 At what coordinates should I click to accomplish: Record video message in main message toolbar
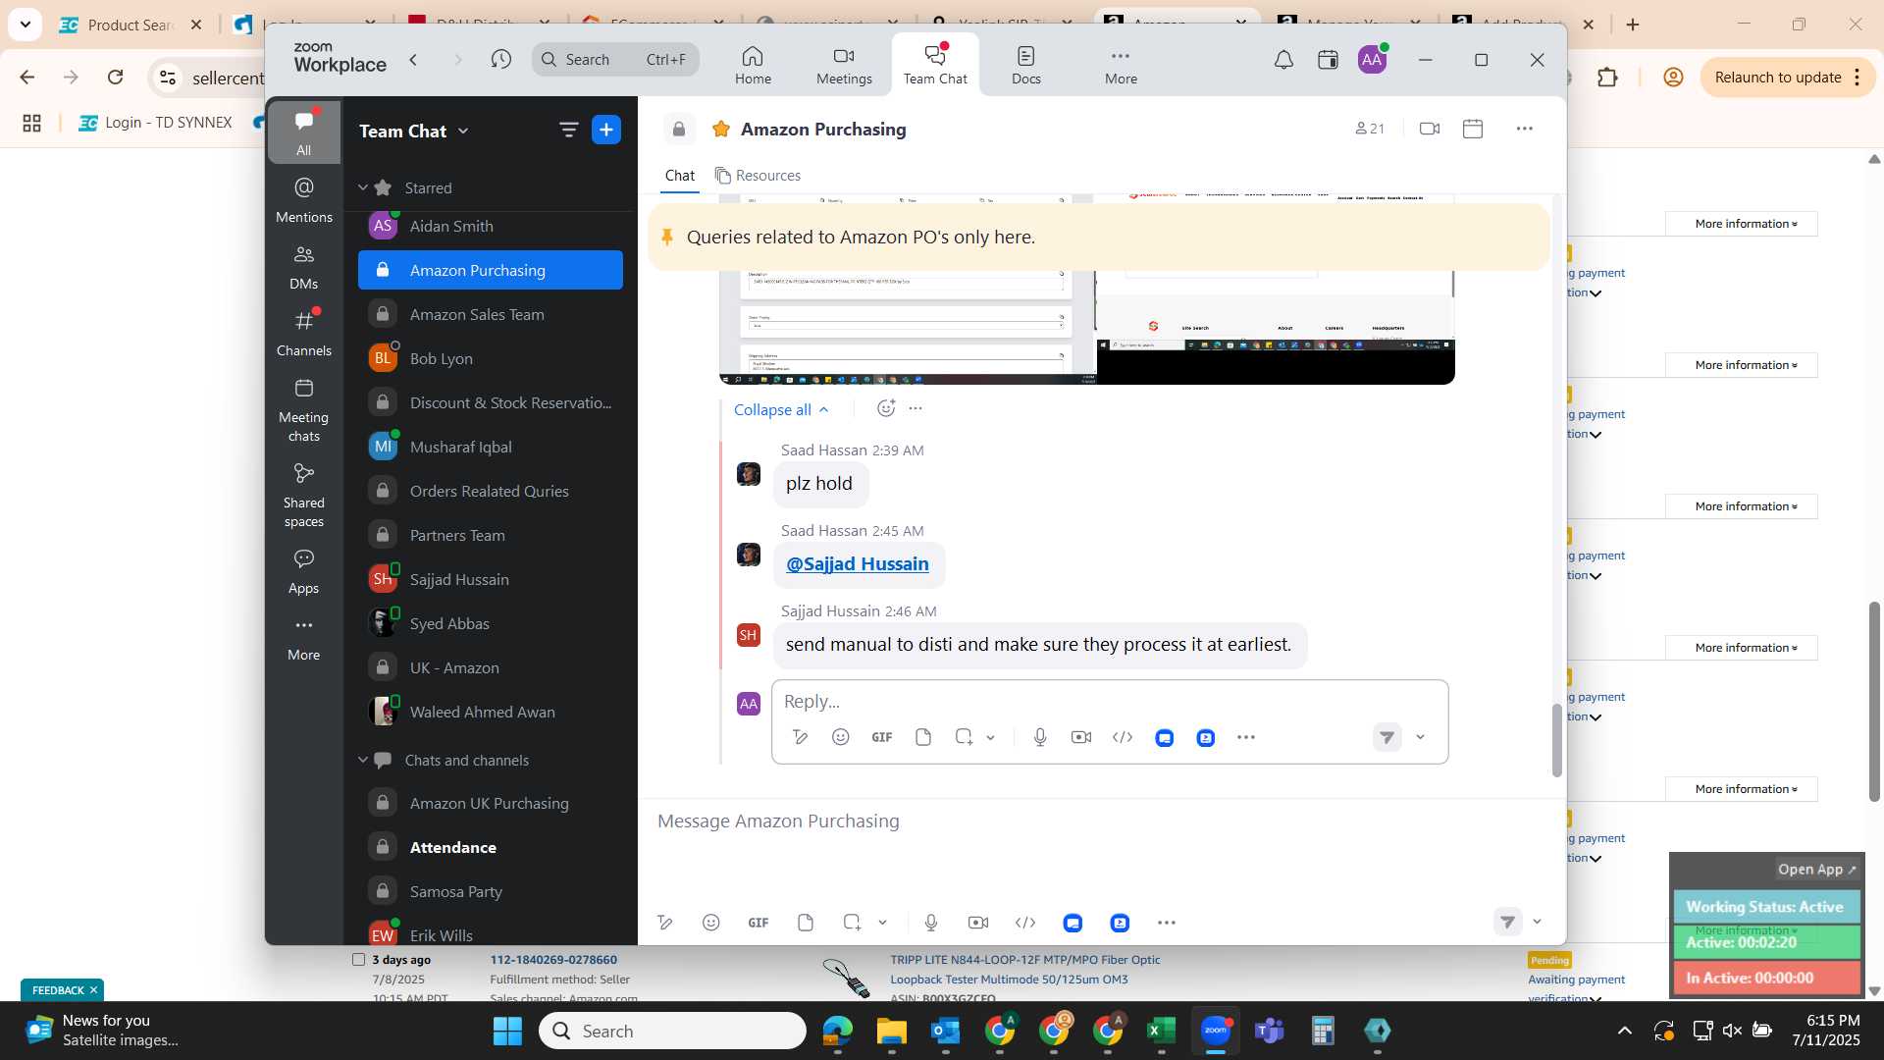coord(978,923)
